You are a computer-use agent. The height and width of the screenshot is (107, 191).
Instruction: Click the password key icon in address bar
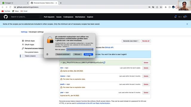click(x=149, y=7)
